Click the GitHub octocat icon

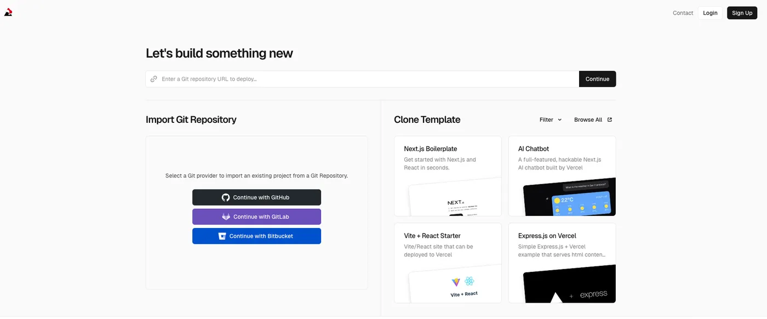tap(226, 197)
